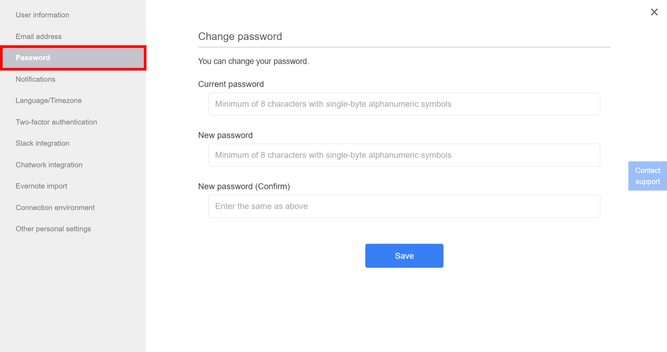This screenshot has height=352, width=667.
Task: Open the Email address settings section
Action: coord(39,36)
